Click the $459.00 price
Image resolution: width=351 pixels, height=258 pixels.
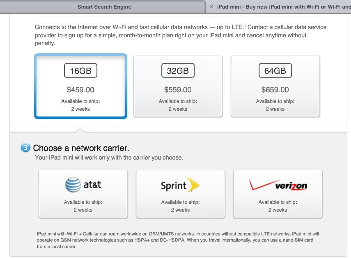pos(80,90)
